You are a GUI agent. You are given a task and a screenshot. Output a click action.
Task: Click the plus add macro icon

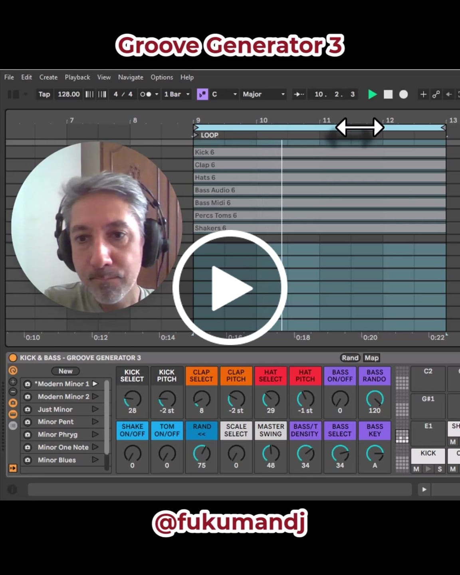13,382
